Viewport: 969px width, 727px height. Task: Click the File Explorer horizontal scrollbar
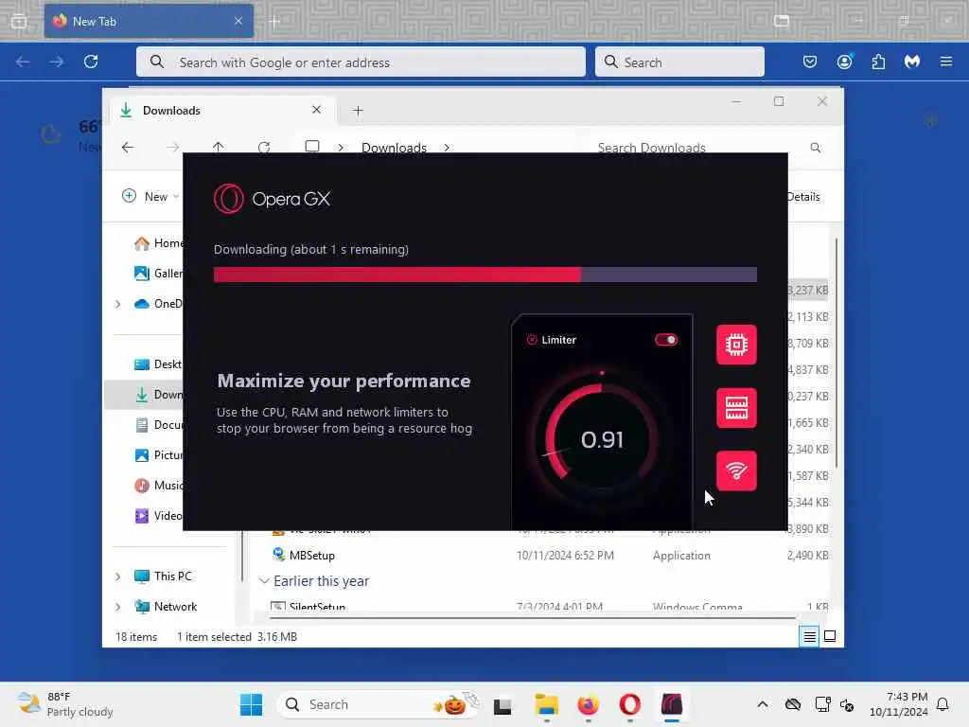533,617
